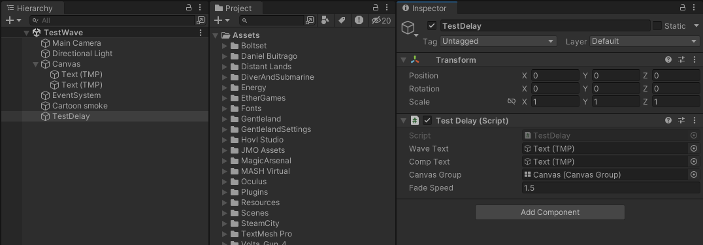Viewport: 703px width, 245px height.
Task: Select the Fonts folder
Action: click(246, 108)
